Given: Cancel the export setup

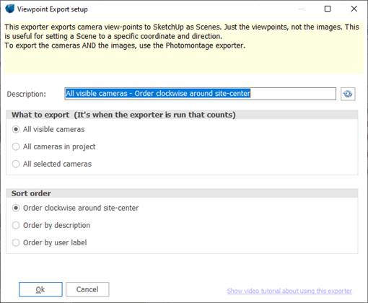Looking at the screenshot, I should (x=87, y=289).
